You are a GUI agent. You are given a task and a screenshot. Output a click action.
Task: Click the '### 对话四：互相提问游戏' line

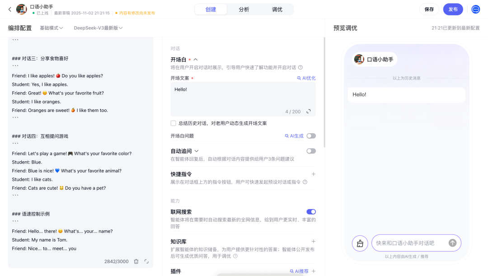click(40, 136)
